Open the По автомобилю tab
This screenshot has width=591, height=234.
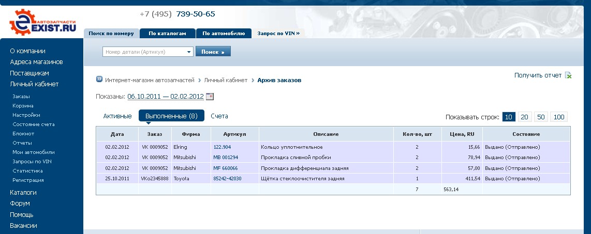tap(224, 34)
